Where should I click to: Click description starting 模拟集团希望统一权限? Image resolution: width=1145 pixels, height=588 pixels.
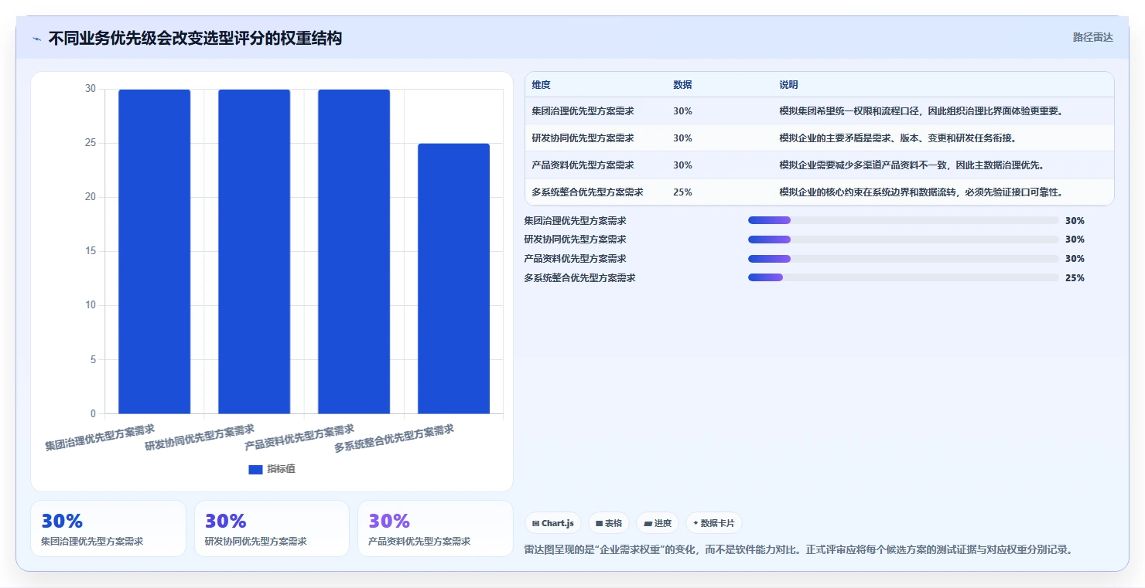pyautogui.click(x=921, y=111)
